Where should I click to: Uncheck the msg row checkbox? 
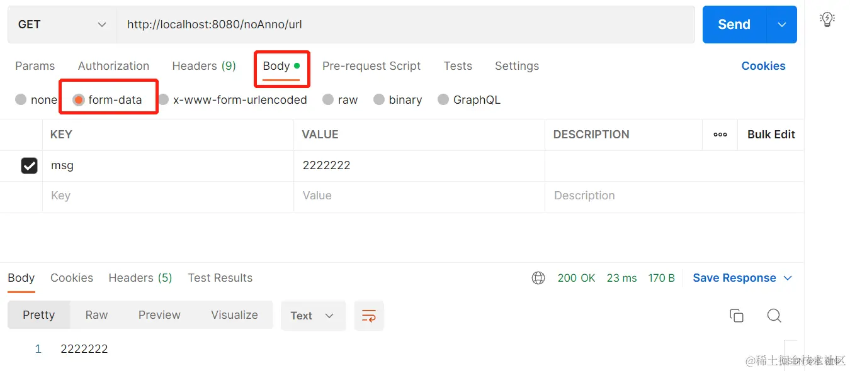(30, 165)
